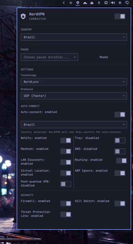The width and height of the screenshot is (133, 244).
Task: Click the SECURITY section heading
Action: pos(27,195)
